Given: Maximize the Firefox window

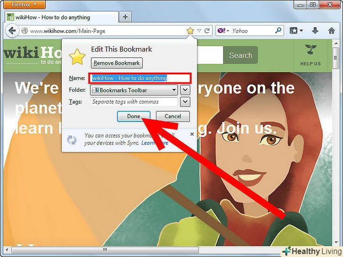Looking at the screenshot, I should tap(313, 5).
